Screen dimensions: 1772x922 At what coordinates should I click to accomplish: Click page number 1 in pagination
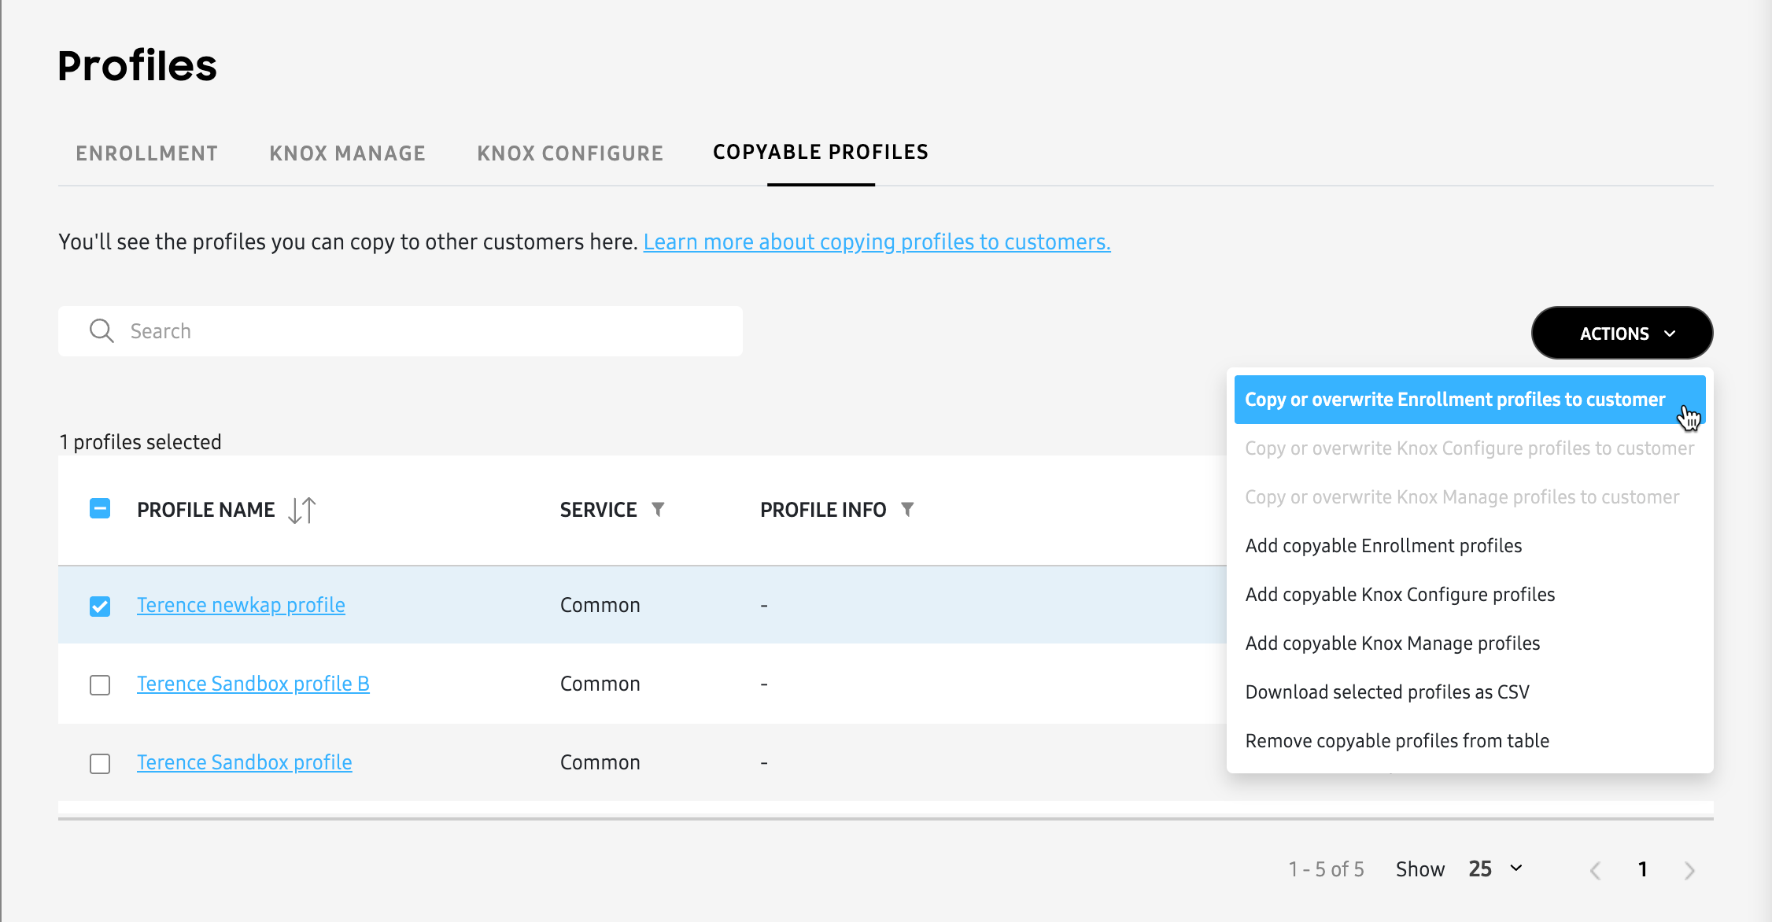pyautogui.click(x=1642, y=869)
